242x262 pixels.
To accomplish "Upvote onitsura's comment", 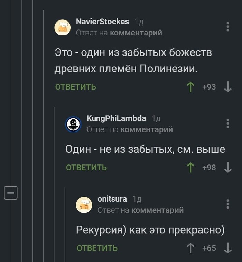I will tap(190, 248).
